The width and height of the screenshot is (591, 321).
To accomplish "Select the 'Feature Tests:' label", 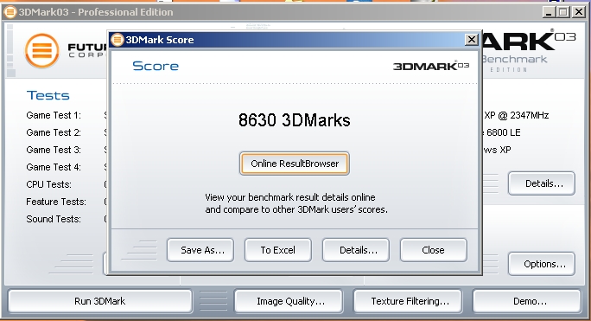I will [x=56, y=202].
